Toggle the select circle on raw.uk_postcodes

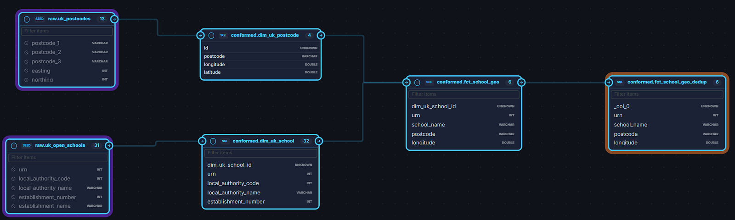click(x=27, y=19)
